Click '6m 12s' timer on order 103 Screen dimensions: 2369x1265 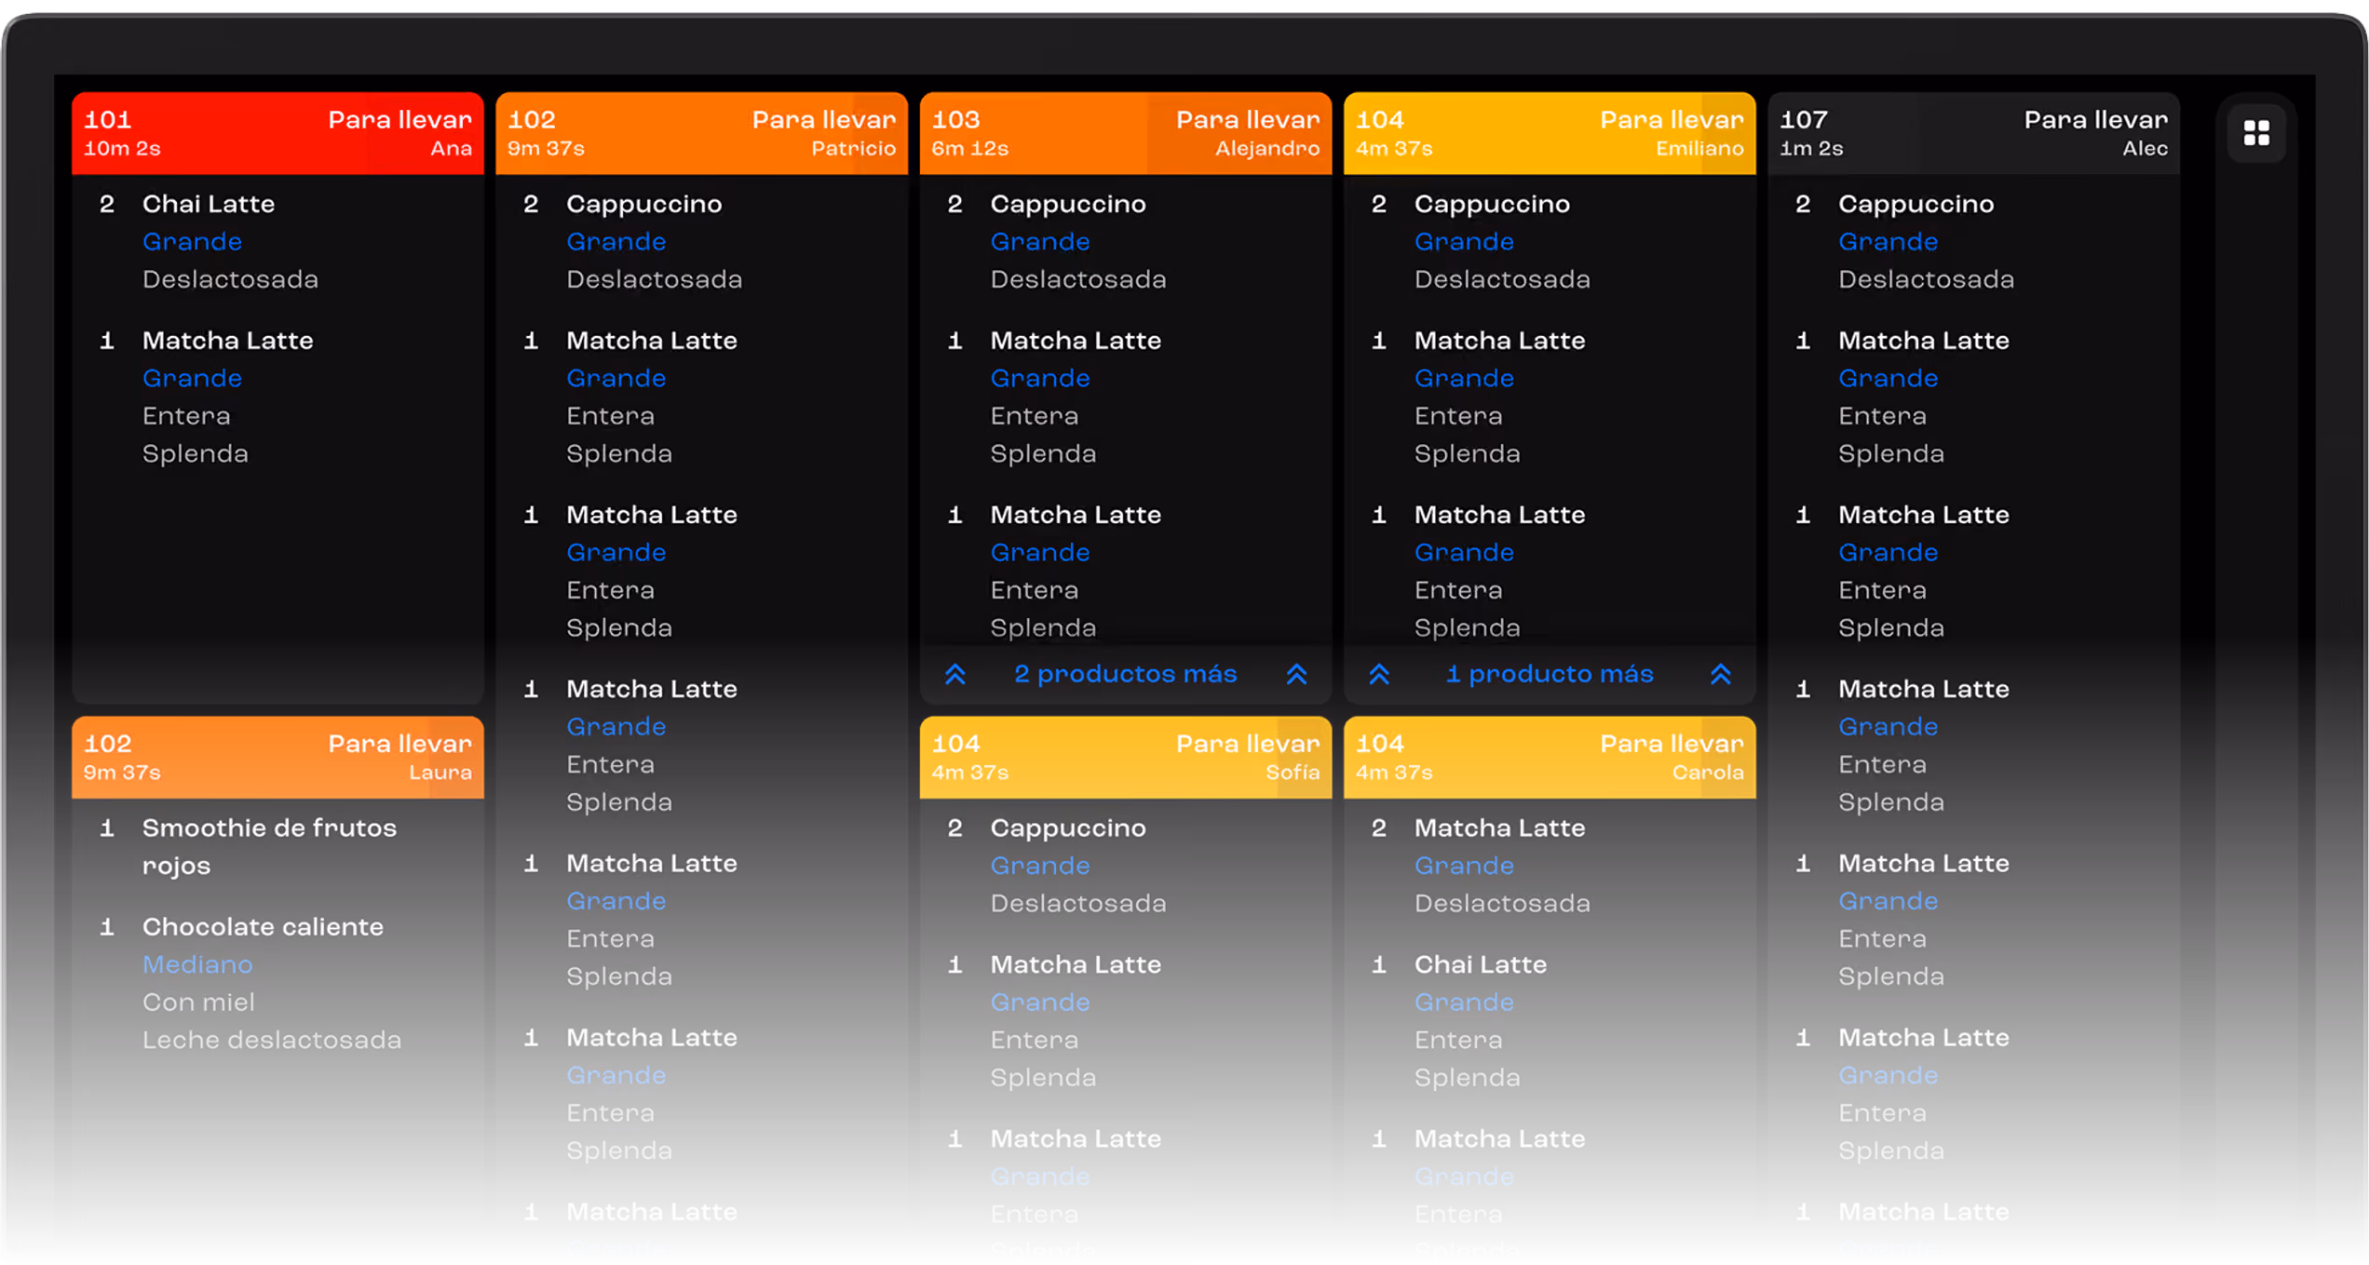coord(969,148)
